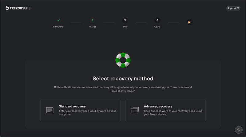Click the TREZORSUITE wordmark text
Image resolution: width=246 pixels, height=137 pixels.
coord(20,8)
